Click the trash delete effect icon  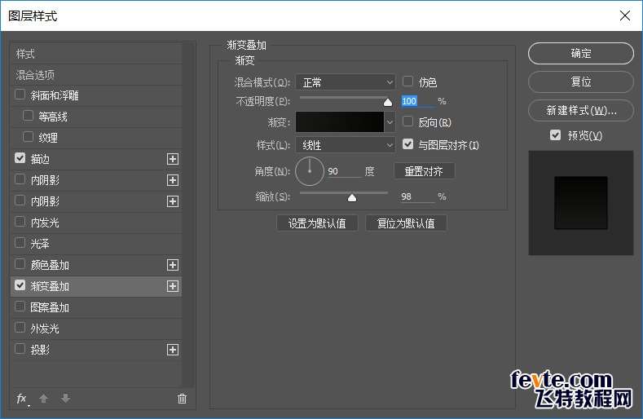pyautogui.click(x=182, y=399)
